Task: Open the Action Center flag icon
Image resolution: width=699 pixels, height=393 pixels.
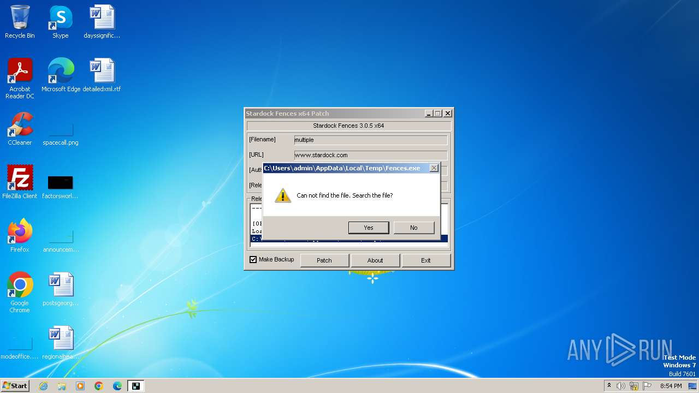Action: 647,386
